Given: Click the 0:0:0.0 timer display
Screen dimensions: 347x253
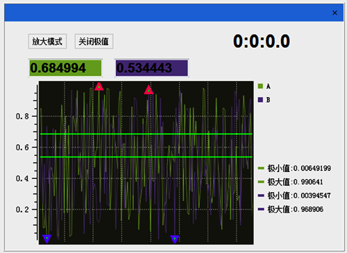Looking at the screenshot, I should point(262,42).
